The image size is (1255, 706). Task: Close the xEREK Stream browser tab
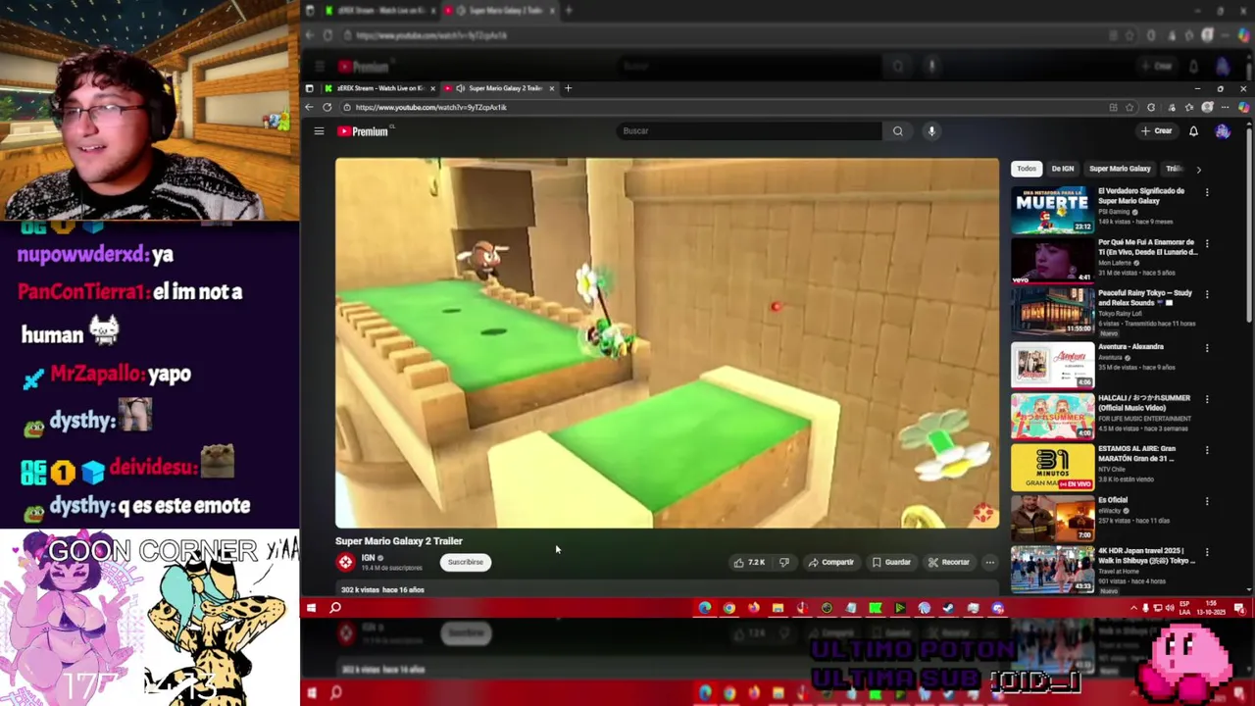tap(432, 88)
